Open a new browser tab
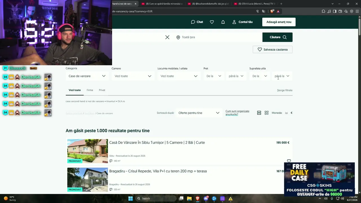 [281, 4]
